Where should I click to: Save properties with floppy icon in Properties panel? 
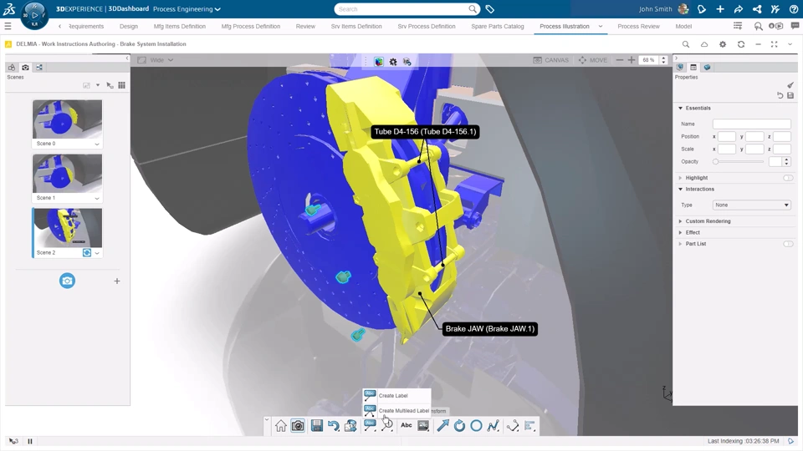(x=790, y=95)
